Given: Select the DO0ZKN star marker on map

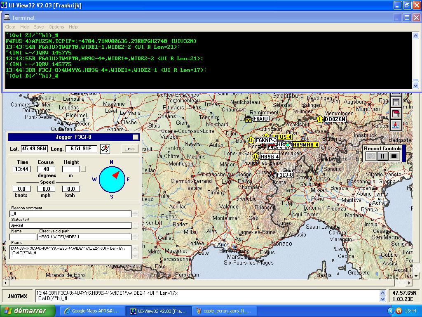Looking at the screenshot, I should pyautogui.click(x=320, y=119).
